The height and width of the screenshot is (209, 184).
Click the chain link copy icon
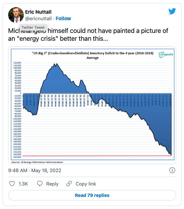(x=69, y=184)
